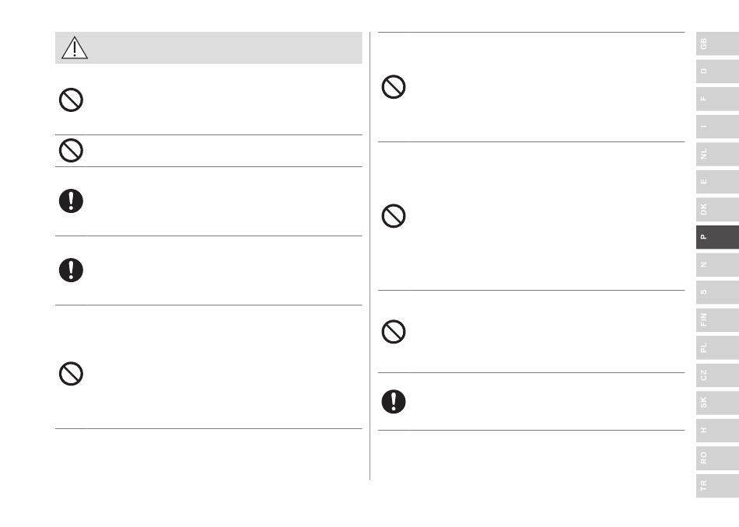
Task: Switch to the DK language tab
Action: click(717, 210)
